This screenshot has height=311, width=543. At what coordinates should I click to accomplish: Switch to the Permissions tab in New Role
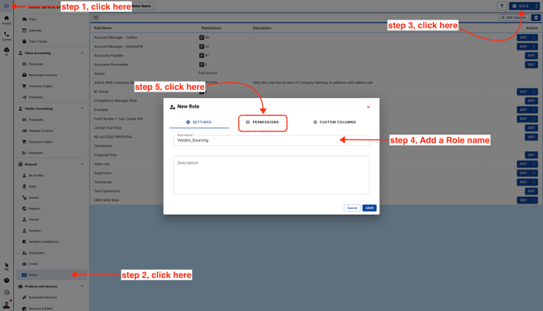263,122
